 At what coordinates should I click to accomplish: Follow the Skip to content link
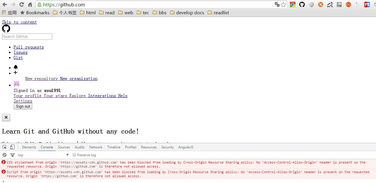coord(19,22)
